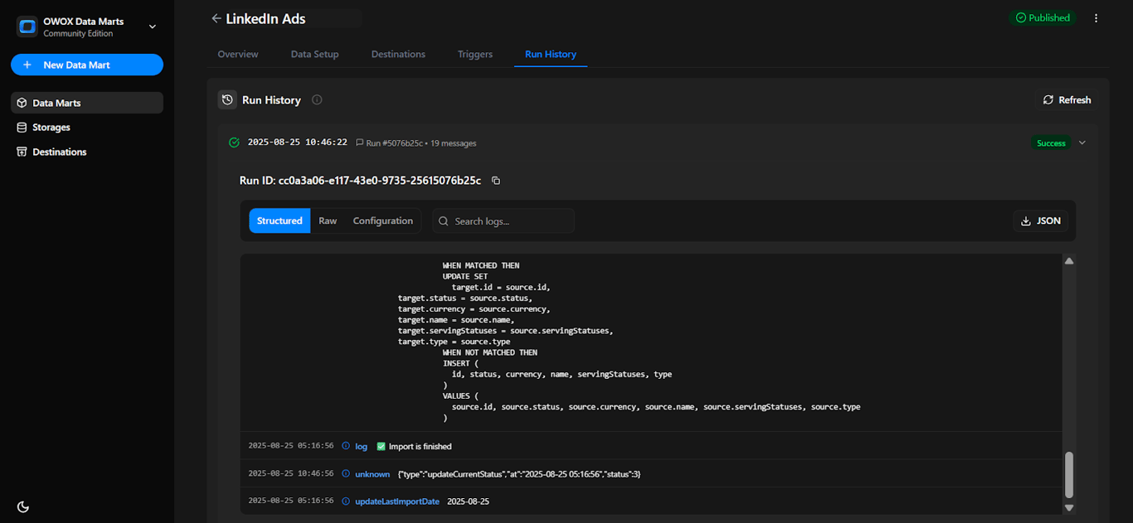The height and width of the screenshot is (523, 1133).
Task: Open Storages in the sidebar
Action: tap(87, 128)
